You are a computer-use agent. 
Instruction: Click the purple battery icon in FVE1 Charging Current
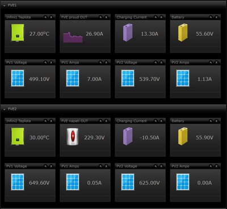tap(128, 32)
